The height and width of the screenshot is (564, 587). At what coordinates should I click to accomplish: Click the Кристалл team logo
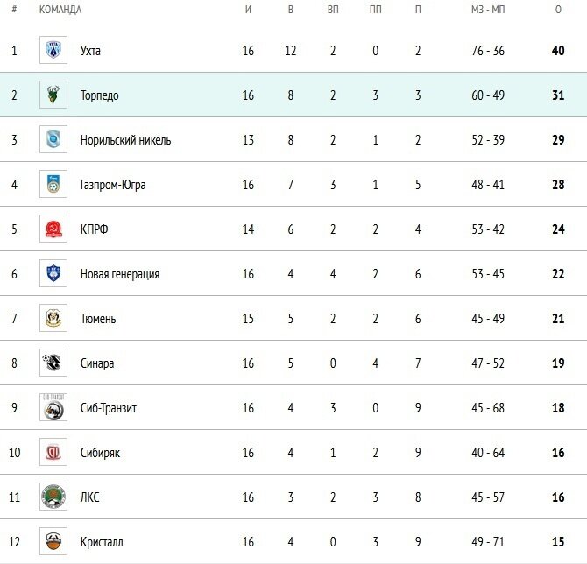coord(53,542)
